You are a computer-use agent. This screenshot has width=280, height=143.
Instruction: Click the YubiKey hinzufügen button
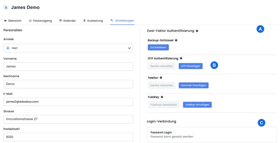pos(197,105)
